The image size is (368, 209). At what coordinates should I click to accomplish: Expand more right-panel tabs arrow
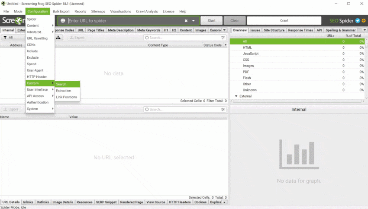(x=365, y=30)
